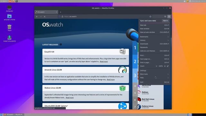Click the EasyOS 4.4 heading
This screenshot has height=116, width=206.
click(49, 52)
